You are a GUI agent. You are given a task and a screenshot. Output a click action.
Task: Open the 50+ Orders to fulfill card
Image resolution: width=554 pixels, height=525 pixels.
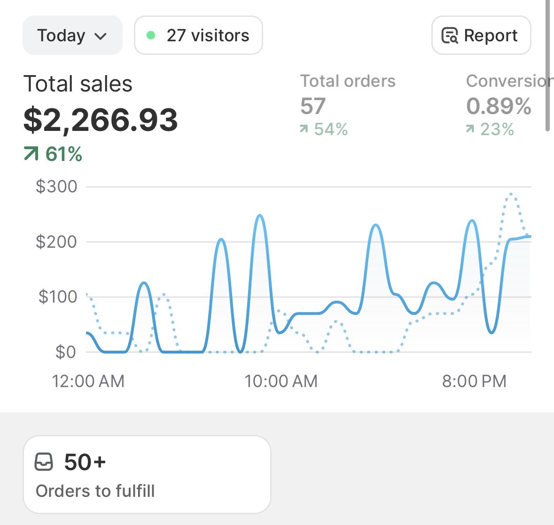147,474
